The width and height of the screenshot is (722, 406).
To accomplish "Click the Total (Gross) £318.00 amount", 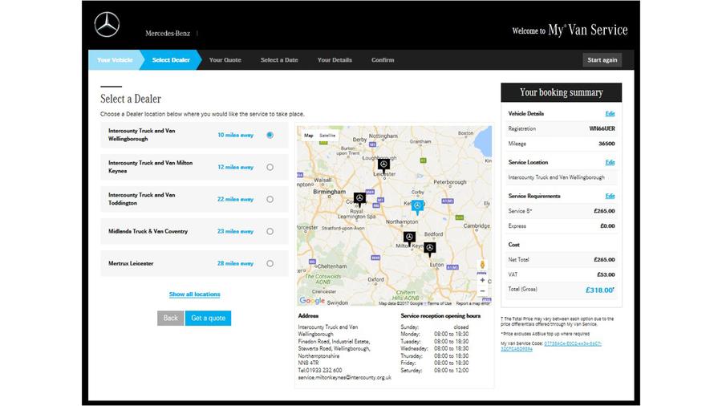I will pyautogui.click(x=599, y=290).
